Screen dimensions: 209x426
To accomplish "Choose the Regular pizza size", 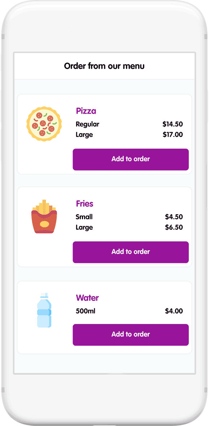I will 87,124.
